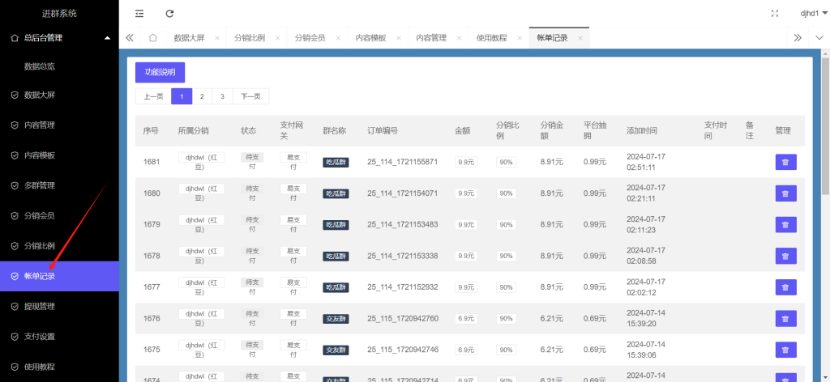Click 下一页 to go to next page

(251, 96)
